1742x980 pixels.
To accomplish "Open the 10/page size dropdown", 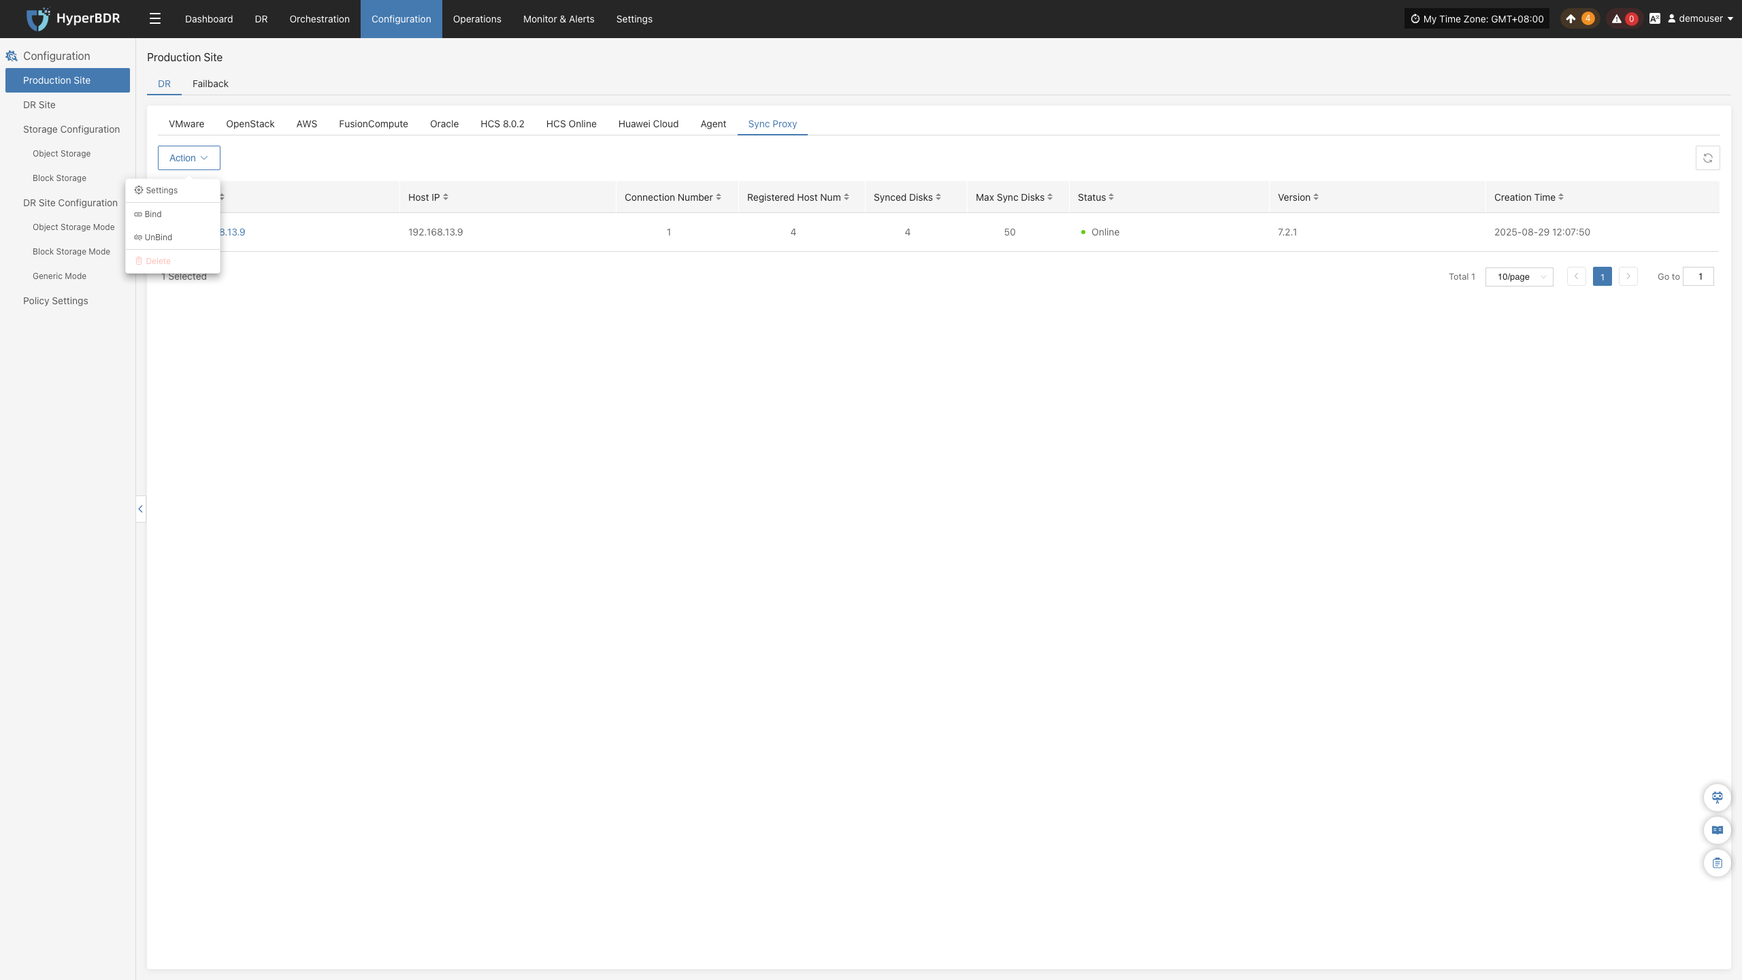I will (1519, 276).
